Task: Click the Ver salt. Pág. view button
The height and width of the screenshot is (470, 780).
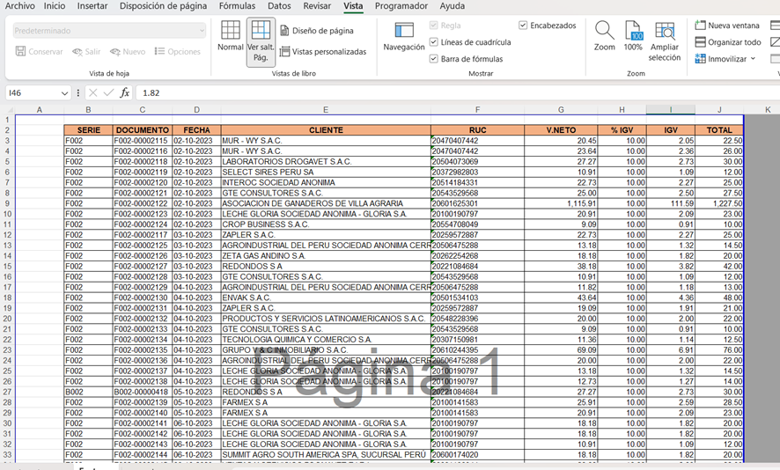Action: pyautogui.click(x=261, y=41)
